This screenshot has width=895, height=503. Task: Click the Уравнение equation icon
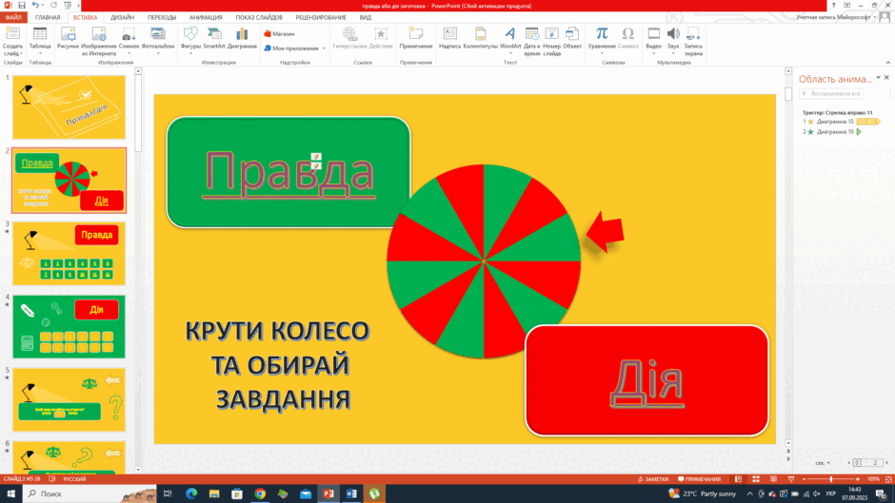pyautogui.click(x=602, y=40)
